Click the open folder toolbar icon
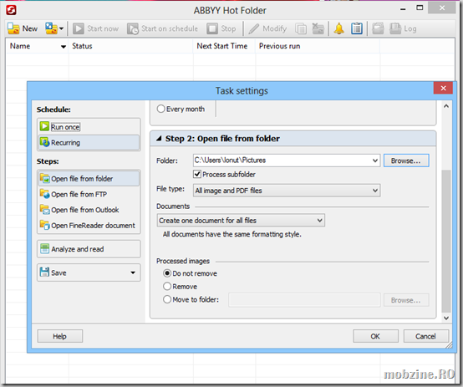The height and width of the screenshot is (387, 463). (x=378, y=28)
